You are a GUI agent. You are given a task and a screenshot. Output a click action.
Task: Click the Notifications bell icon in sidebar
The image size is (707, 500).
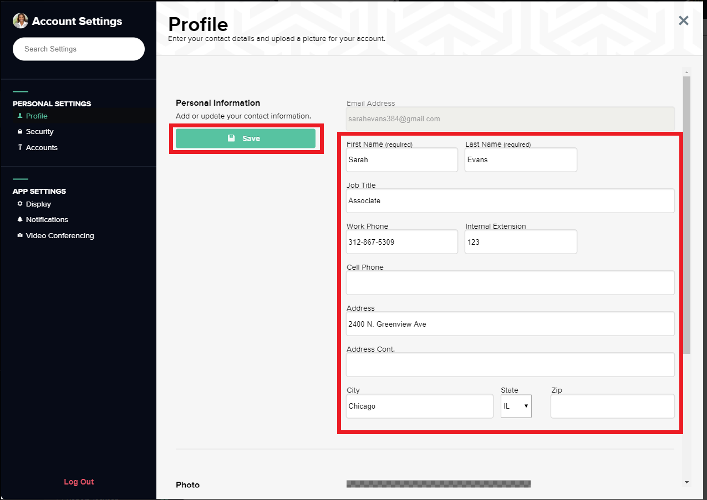click(20, 220)
